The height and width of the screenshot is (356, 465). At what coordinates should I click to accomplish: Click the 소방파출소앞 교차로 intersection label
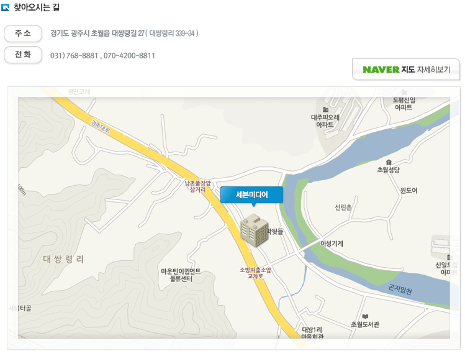point(255,273)
